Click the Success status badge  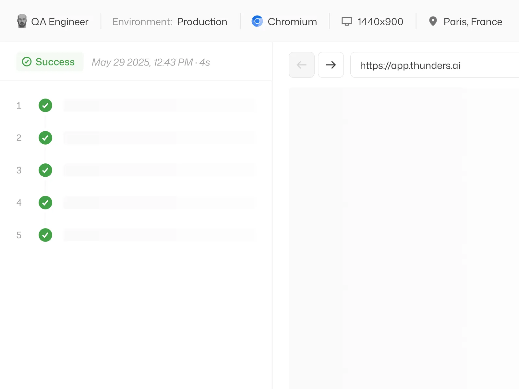(50, 62)
